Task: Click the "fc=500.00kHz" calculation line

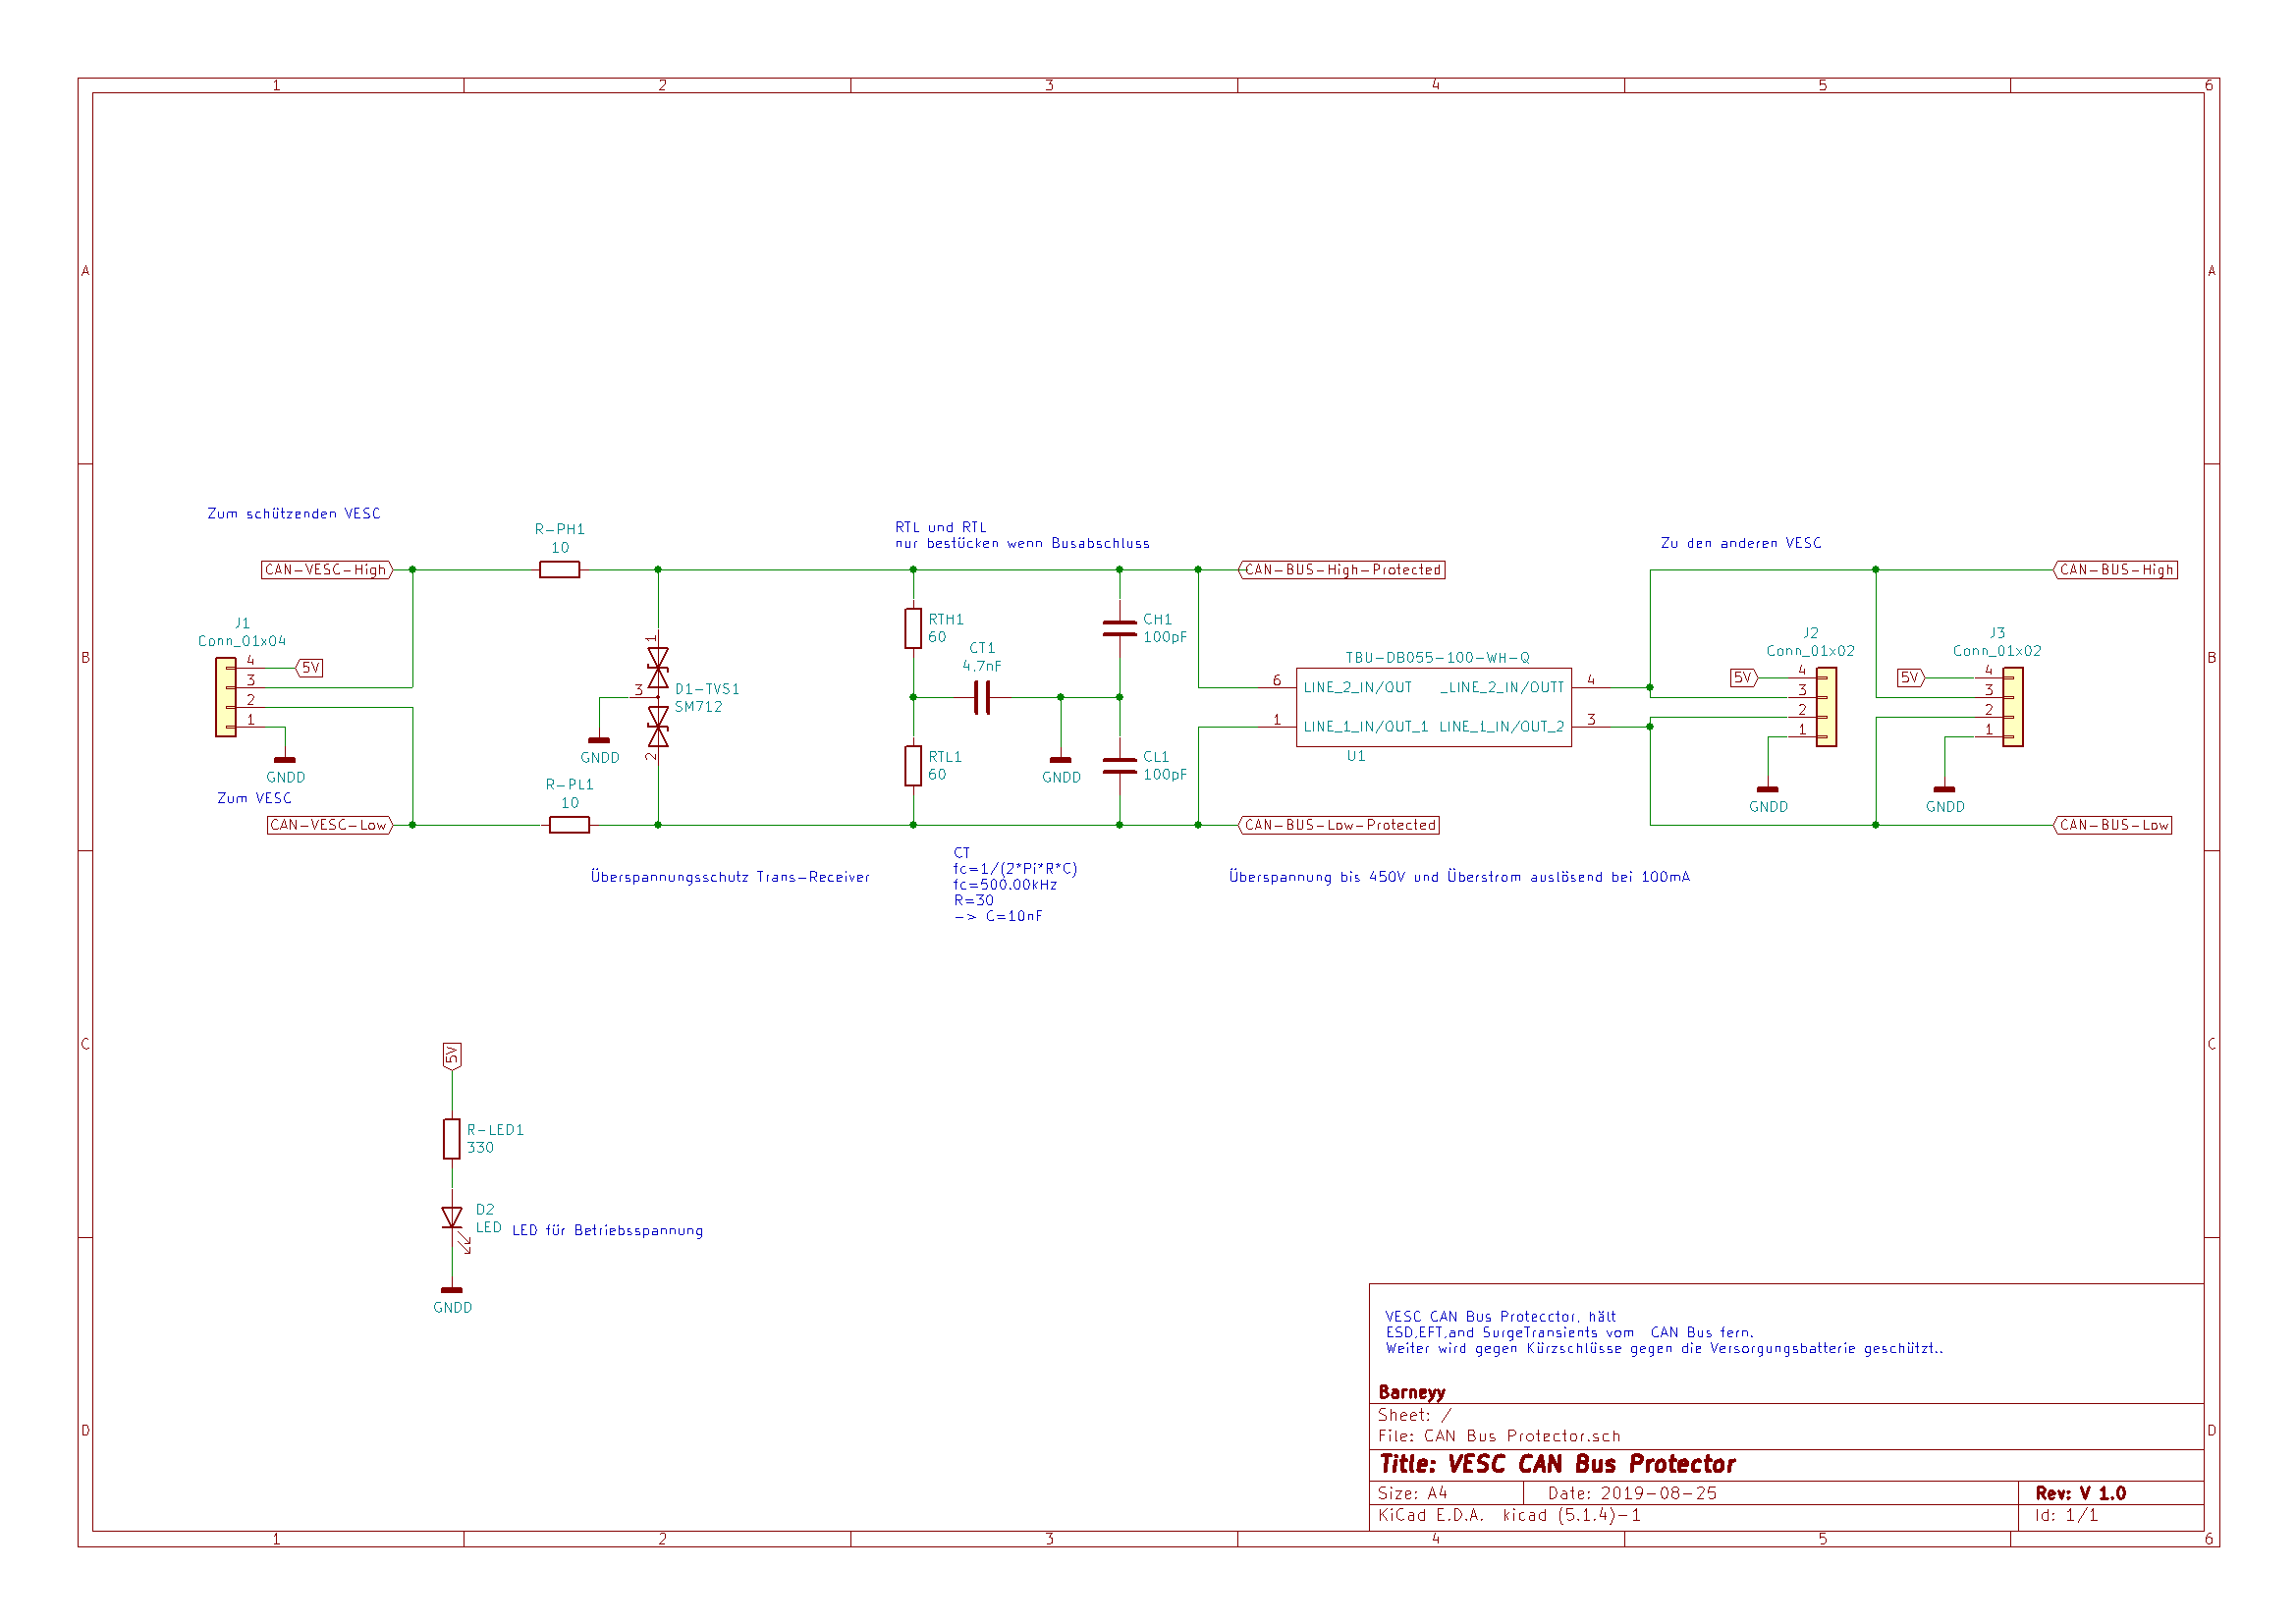Action: click(1005, 885)
